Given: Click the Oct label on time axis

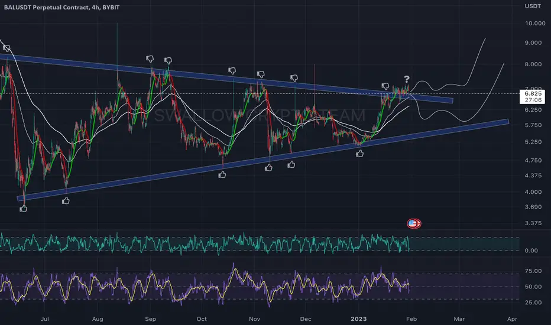Looking at the screenshot, I should coord(202,319).
